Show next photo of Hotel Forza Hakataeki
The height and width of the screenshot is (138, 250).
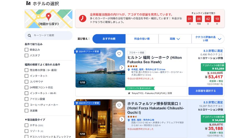(122, 119)
